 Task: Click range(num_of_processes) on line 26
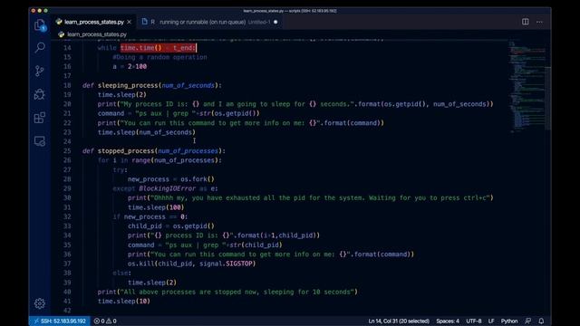point(175,160)
